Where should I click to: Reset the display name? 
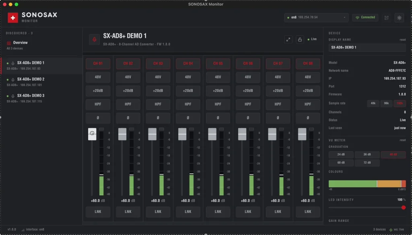pyautogui.click(x=402, y=40)
